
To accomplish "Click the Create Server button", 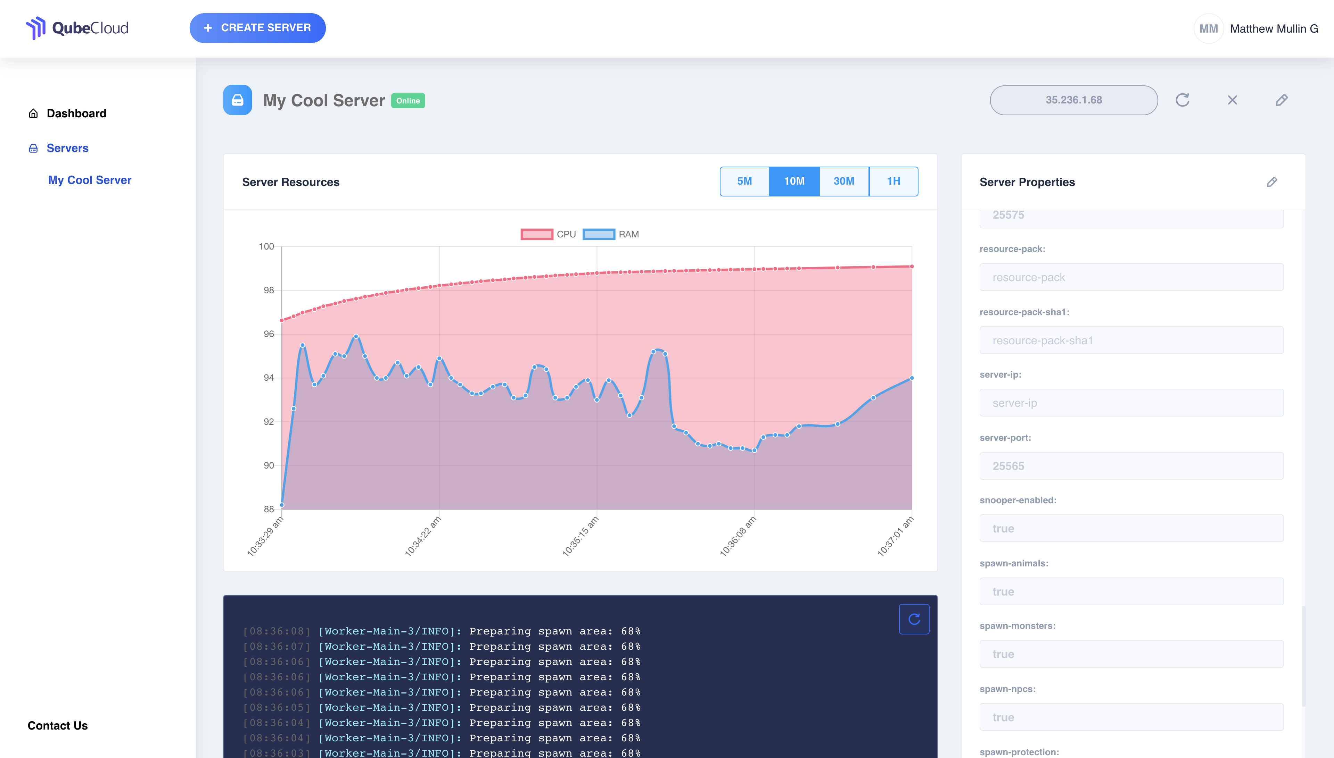I will (257, 28).
